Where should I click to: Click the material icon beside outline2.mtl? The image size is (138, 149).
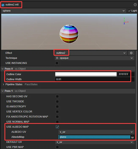(3, 5)
